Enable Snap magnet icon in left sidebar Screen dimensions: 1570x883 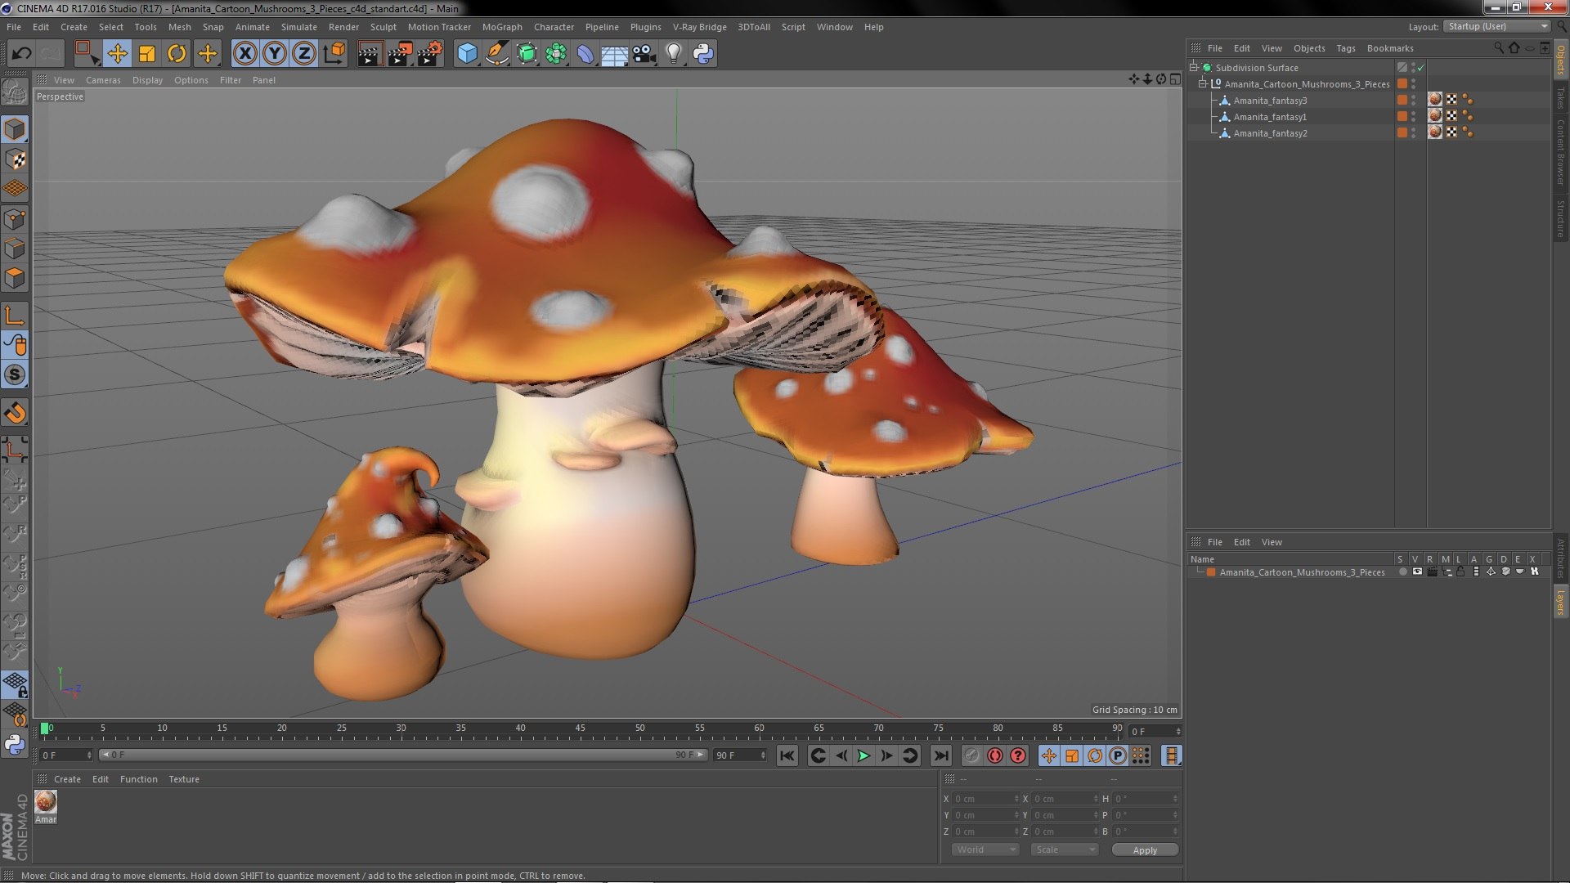tap(15, 413)
